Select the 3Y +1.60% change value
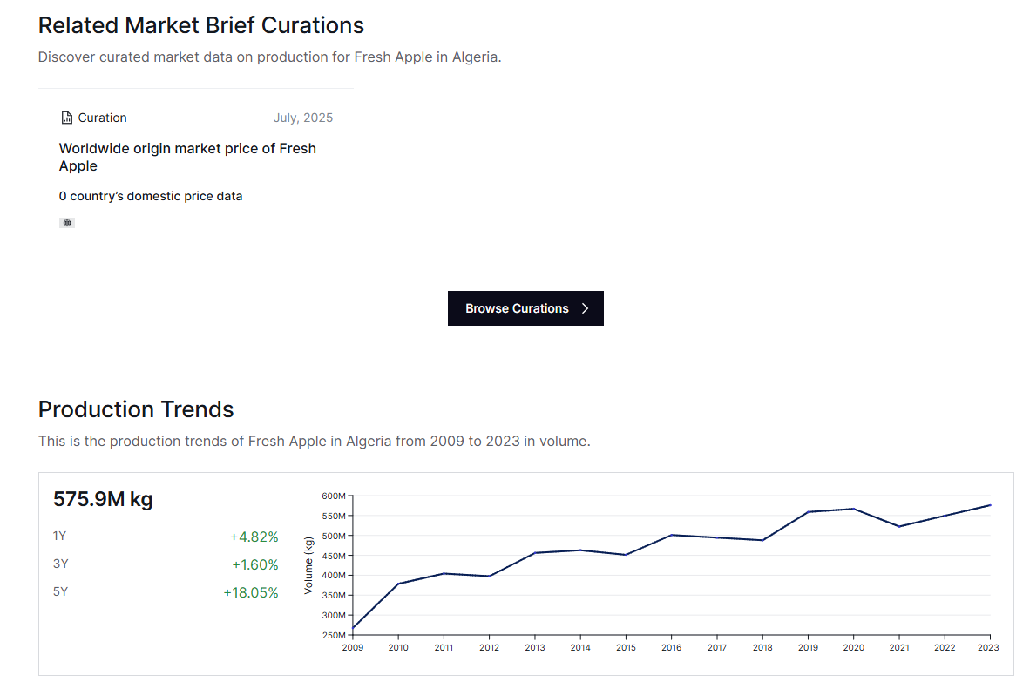Screen dimensions: 1023x682 pos(254,564)
